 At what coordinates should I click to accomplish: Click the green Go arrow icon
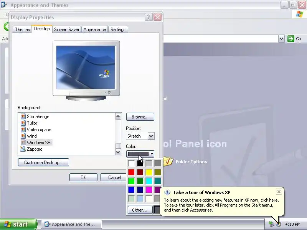pyautogui.click(x=291, y=39)
